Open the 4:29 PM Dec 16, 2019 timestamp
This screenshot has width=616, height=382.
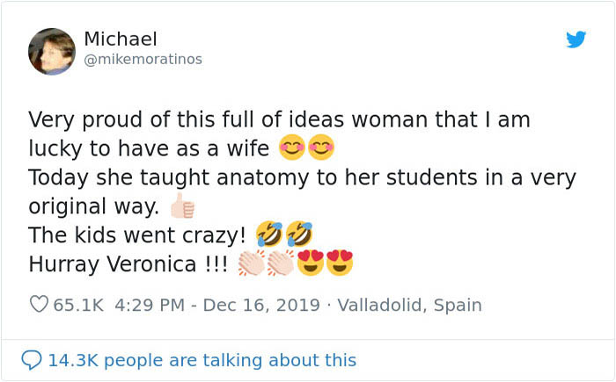(x=220, y=306)
